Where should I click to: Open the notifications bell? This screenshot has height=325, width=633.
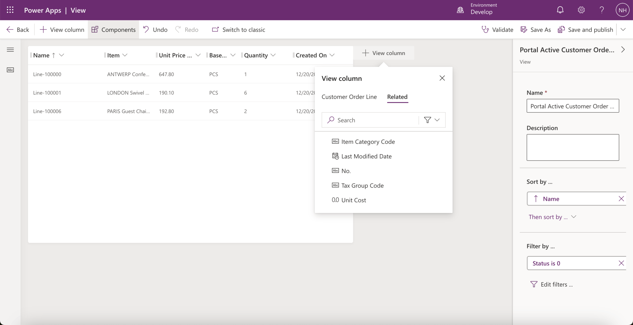click(x=560, y=10)
